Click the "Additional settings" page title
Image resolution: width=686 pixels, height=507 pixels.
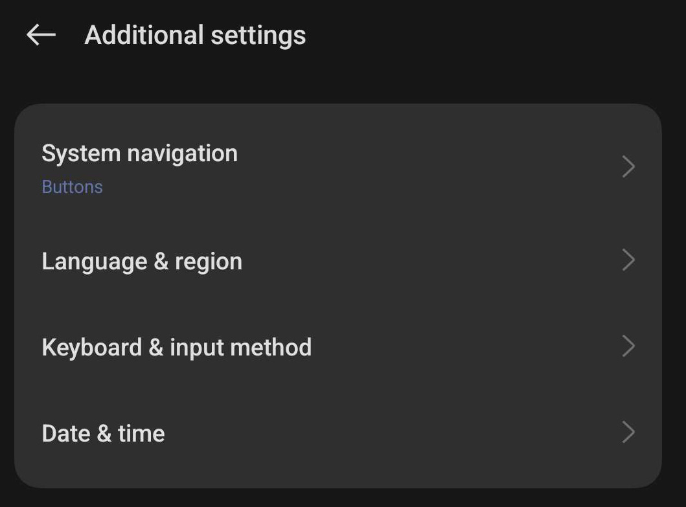point(195,35)
